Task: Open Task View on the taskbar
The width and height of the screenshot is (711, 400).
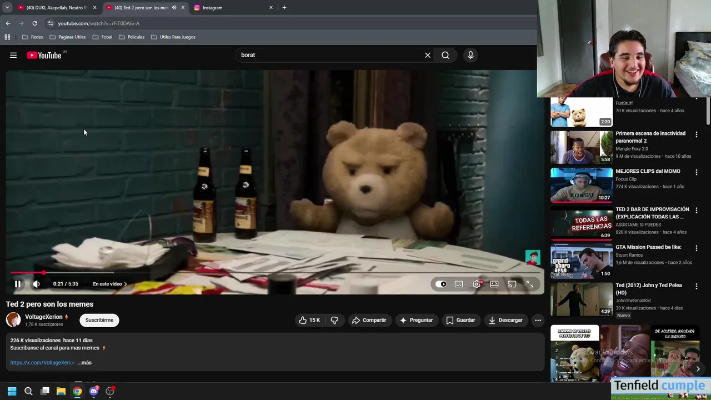Action: point(45,391)
